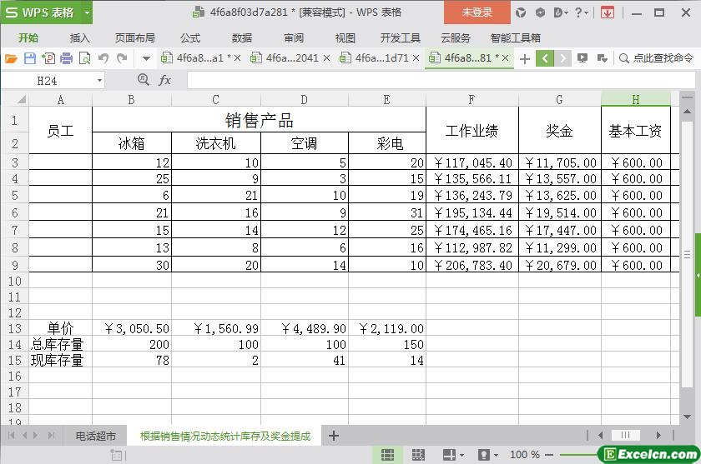Click the print icon in toolbar

pyautogui.click(x=66, y=58)
